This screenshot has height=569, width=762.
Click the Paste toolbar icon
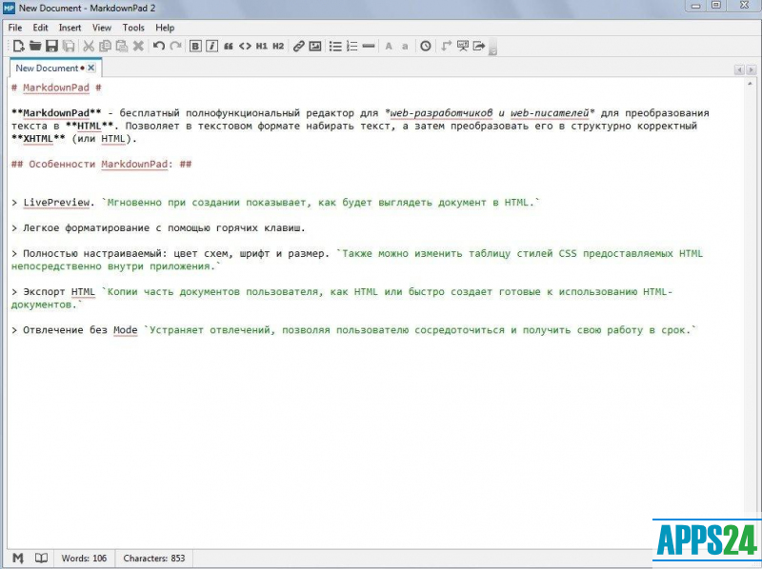tap(122, 46)
